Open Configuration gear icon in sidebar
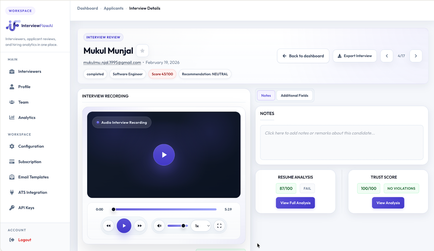This screenshot has width=434, height=251. [12, 146]
